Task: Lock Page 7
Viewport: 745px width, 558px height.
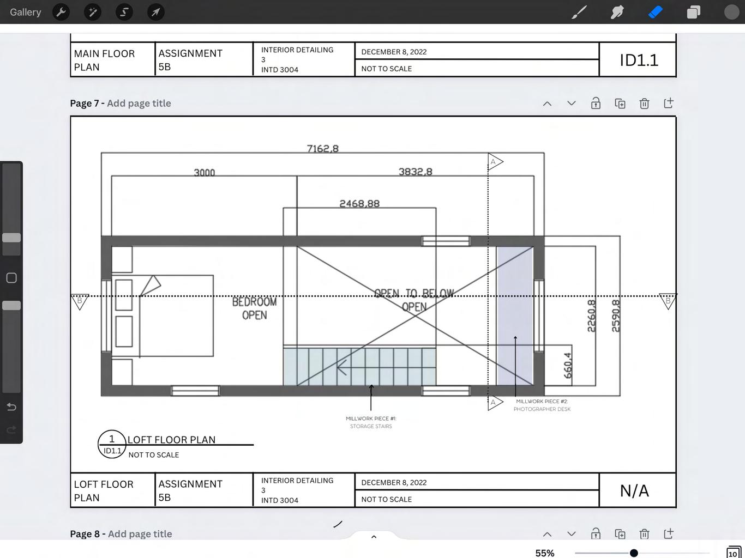Action: pyautogui.click(x=596, y=103)
